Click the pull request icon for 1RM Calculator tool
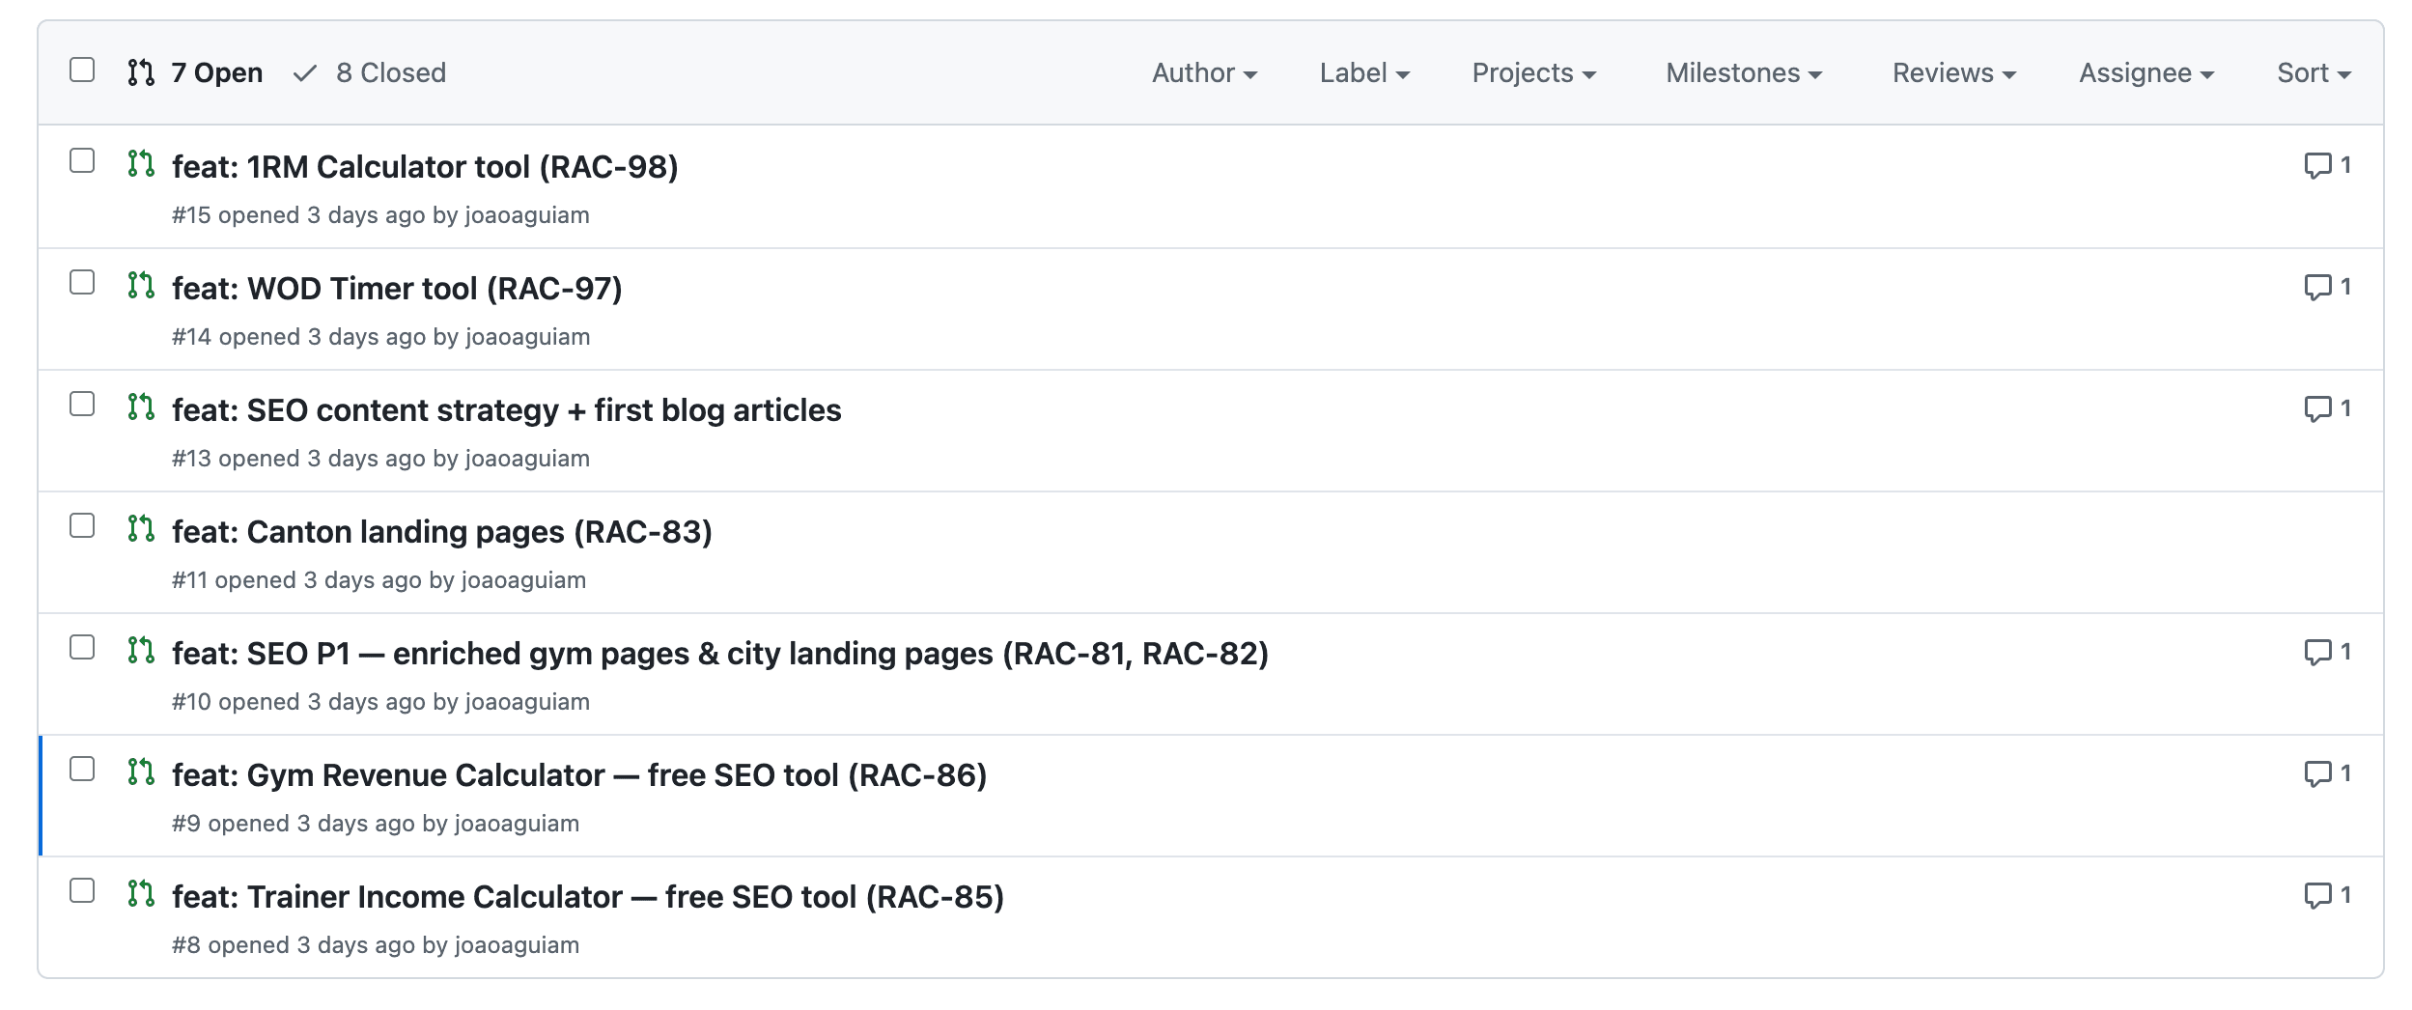The image size is (2412, 1010). [141, 164]
